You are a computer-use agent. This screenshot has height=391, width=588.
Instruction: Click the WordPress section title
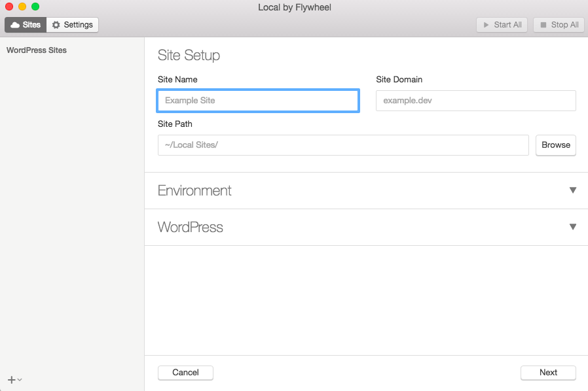coord(190,228)
